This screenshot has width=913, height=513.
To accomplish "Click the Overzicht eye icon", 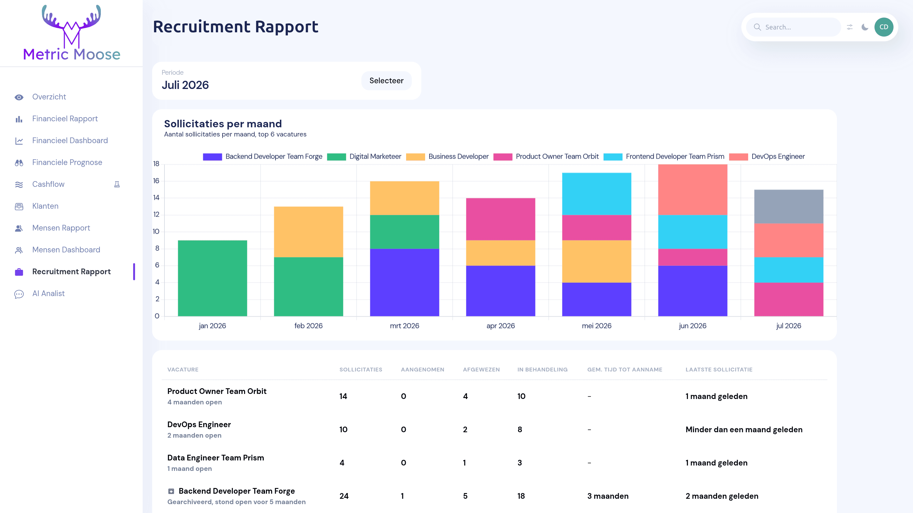I will coord(19,97).
